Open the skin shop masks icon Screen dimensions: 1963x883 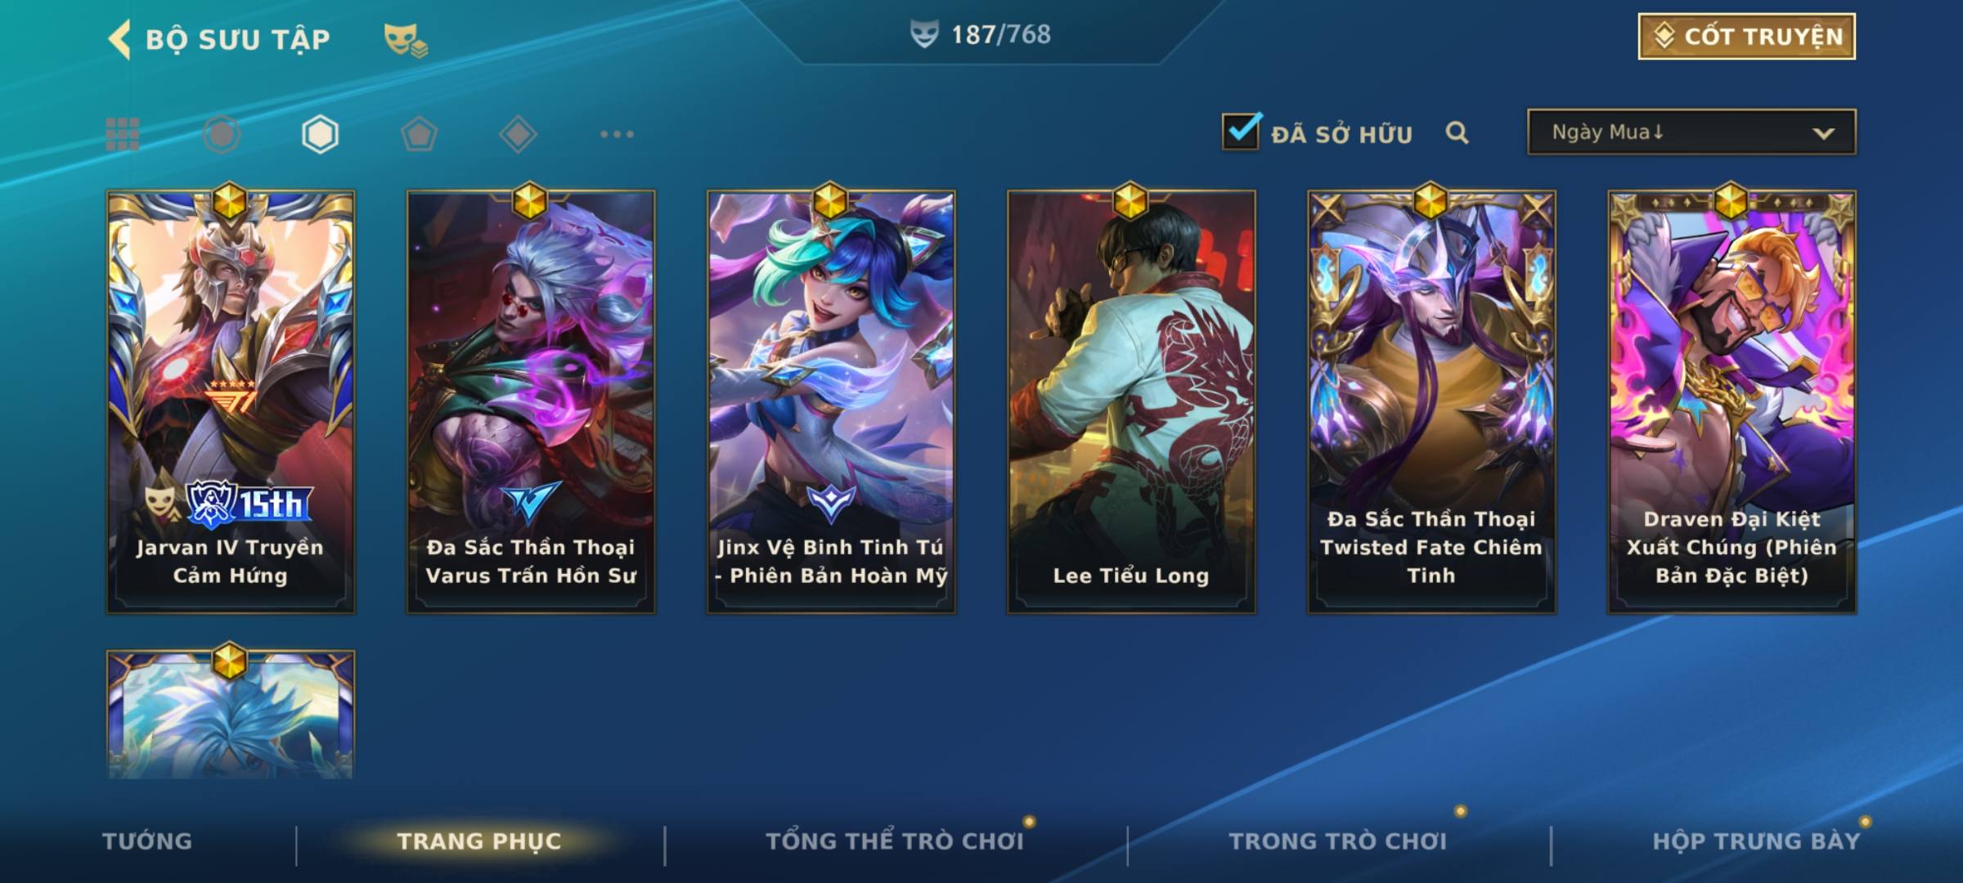406,39
